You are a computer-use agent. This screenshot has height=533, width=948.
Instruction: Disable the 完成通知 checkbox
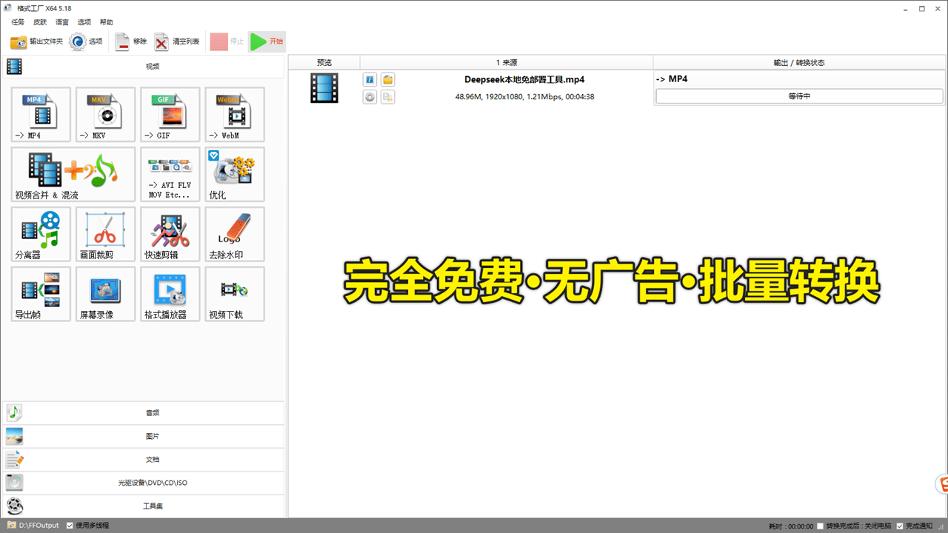click(x=900, y=526)
